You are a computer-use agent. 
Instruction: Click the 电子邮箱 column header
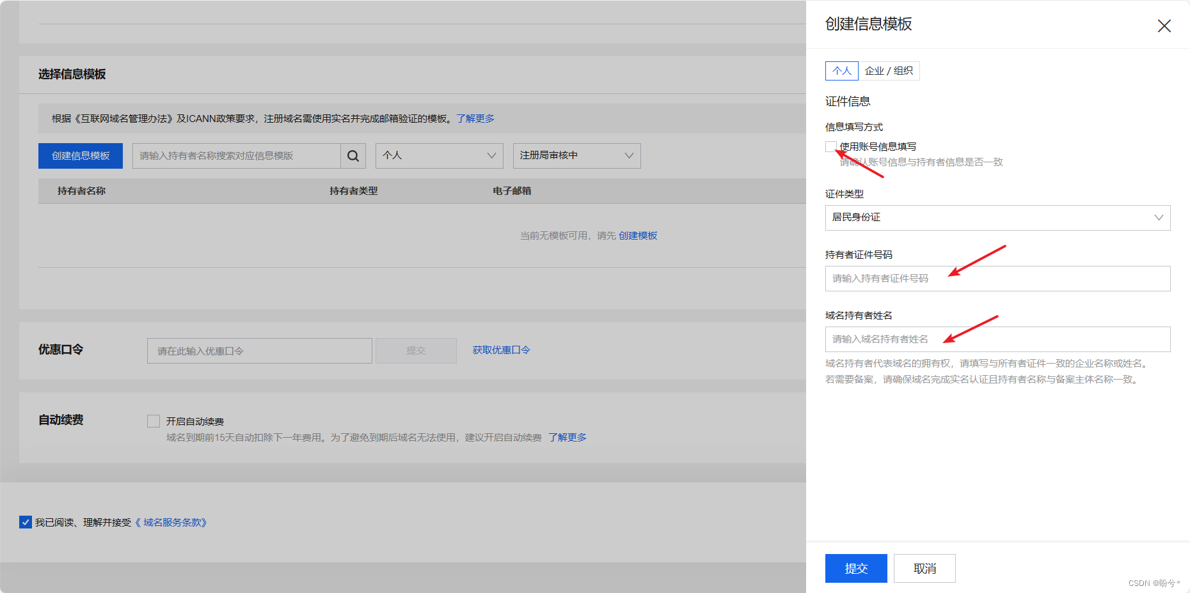coord(512,191)
